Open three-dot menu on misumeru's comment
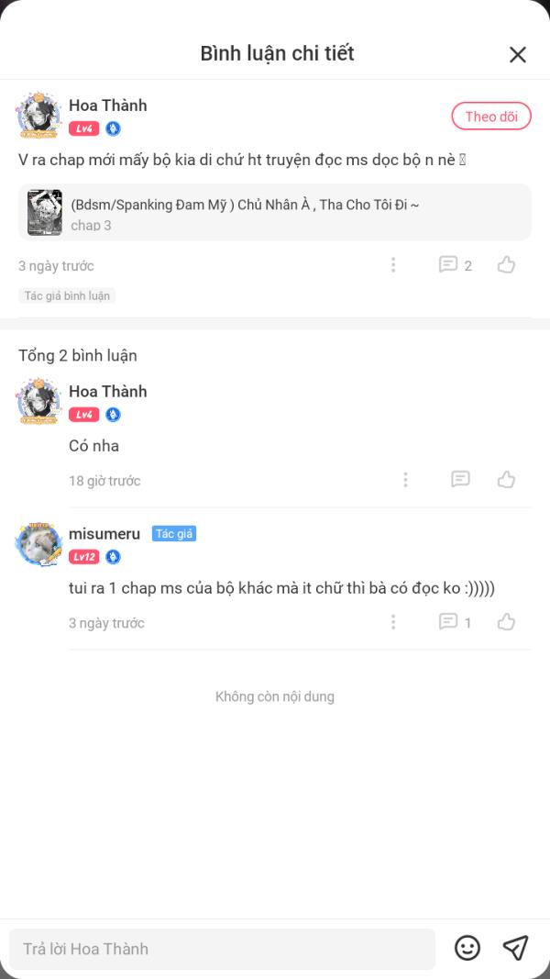This screenshot has height=979, width=550. (393, 622)
